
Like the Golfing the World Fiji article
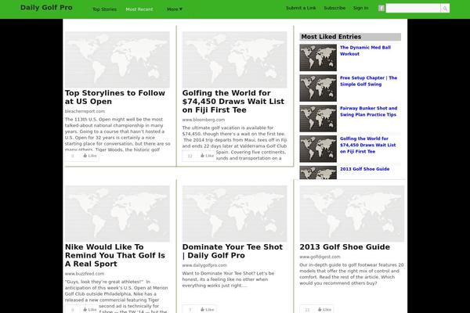(x=207, y=156)
